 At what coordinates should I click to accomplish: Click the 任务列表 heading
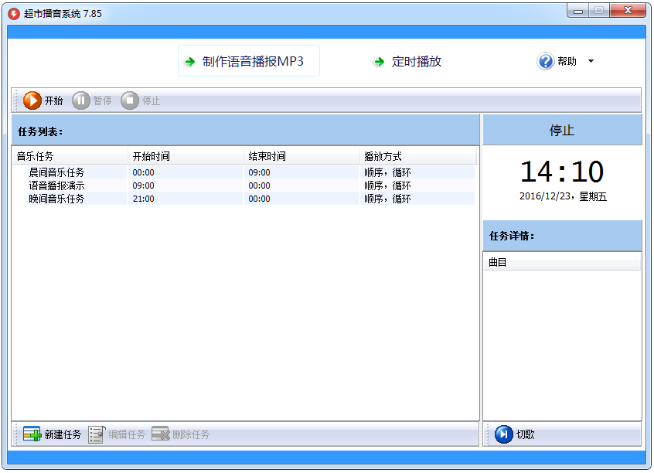click(40, 131)
